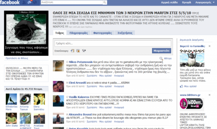Click the Farmerama sheep ad image
Image resolution: width=217 pixels, height=129 pixels.
click(192, 58)
